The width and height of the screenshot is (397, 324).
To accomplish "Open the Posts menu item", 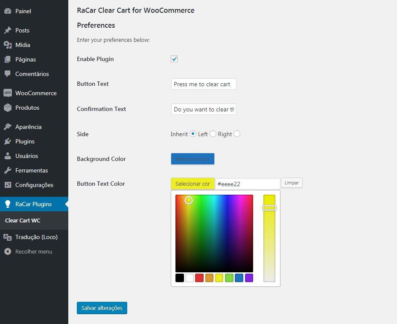I will (34, 30).
